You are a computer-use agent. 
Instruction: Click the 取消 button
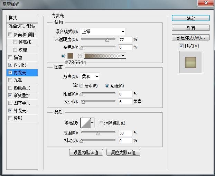pyautogui.click(x=190, y=28)
